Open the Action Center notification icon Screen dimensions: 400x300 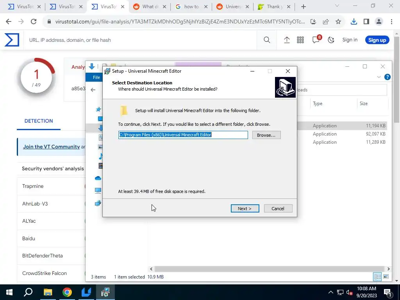pyautogui.click(x=387, y=292)
